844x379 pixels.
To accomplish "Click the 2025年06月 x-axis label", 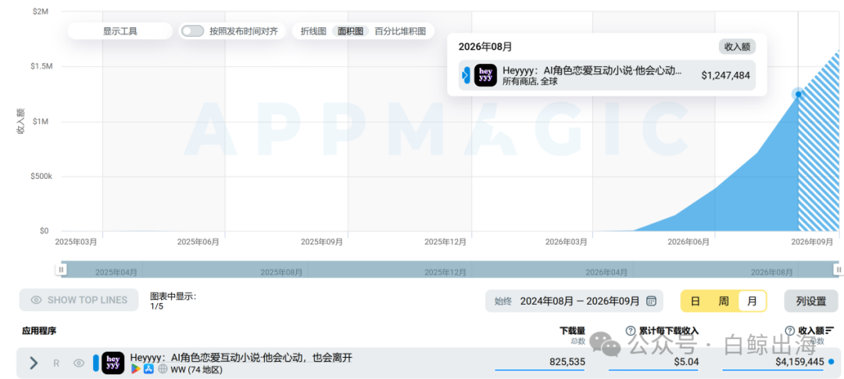I will coord(198,241).
